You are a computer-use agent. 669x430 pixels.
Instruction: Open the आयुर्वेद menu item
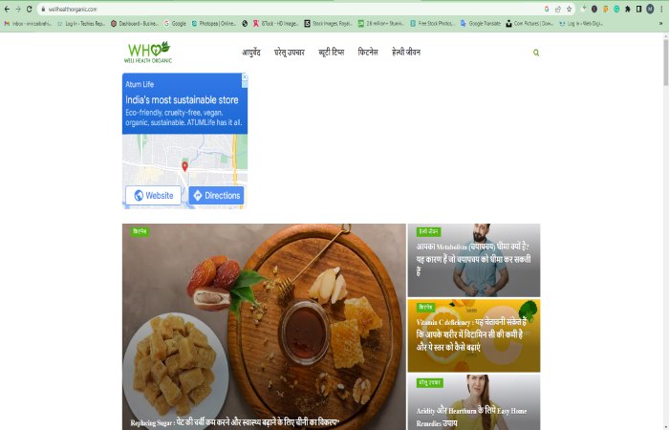250,52
